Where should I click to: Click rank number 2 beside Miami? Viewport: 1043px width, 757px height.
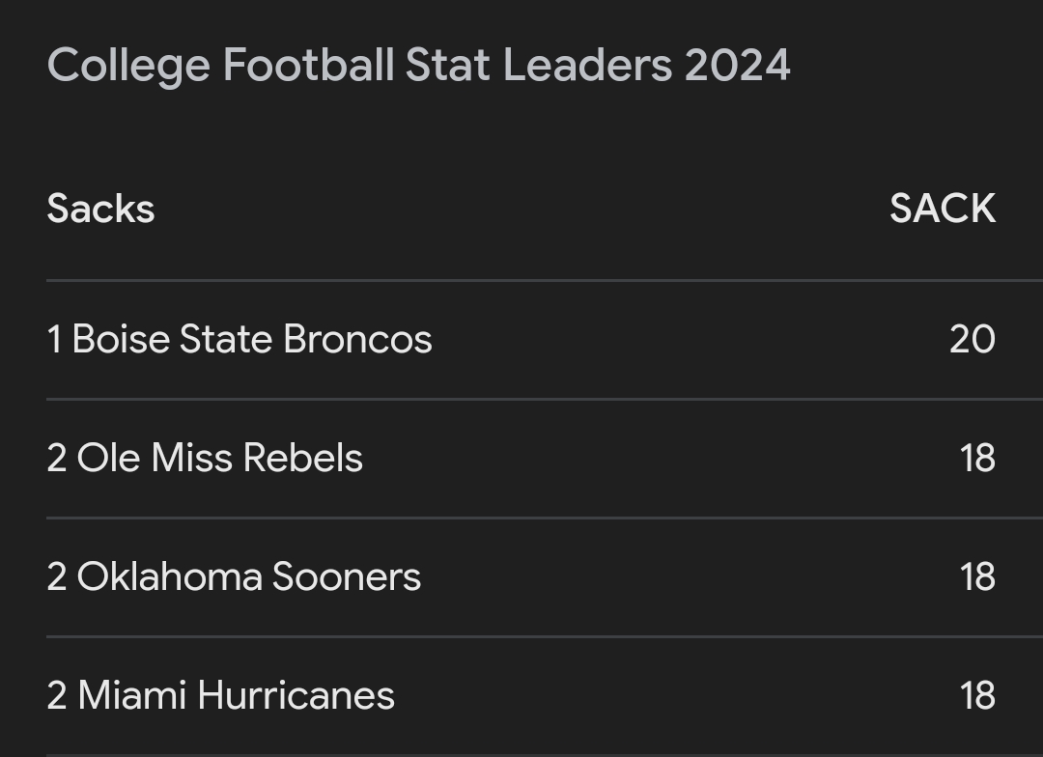[57, 696]
